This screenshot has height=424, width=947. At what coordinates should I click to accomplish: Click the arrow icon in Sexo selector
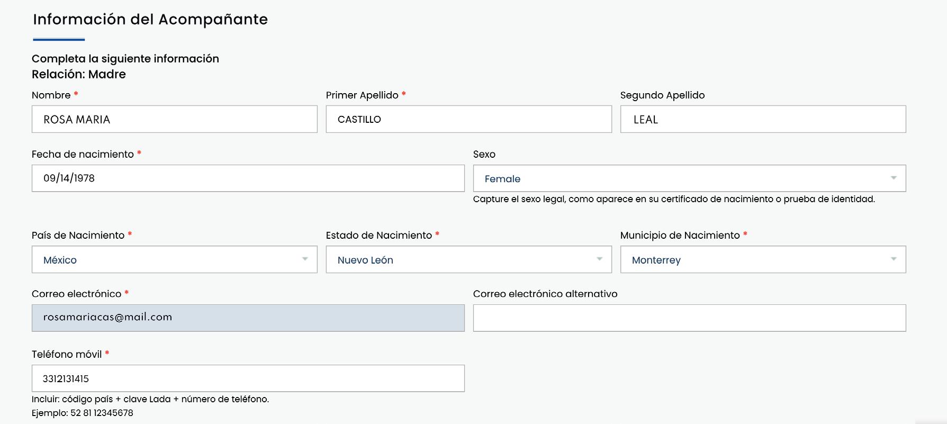(894, 178)
